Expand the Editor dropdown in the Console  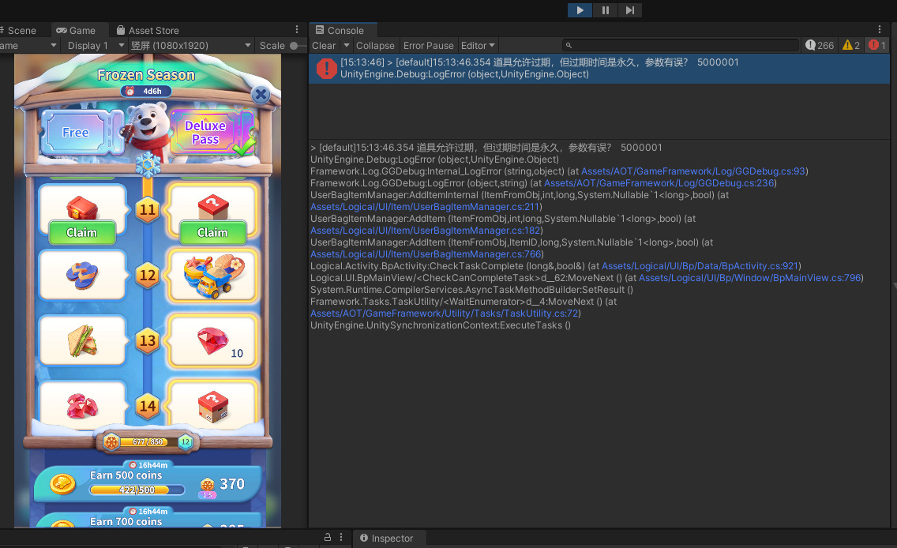click(x=478, y=46)
